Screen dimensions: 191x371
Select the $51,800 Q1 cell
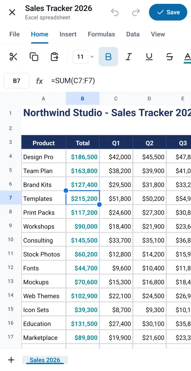116,198
